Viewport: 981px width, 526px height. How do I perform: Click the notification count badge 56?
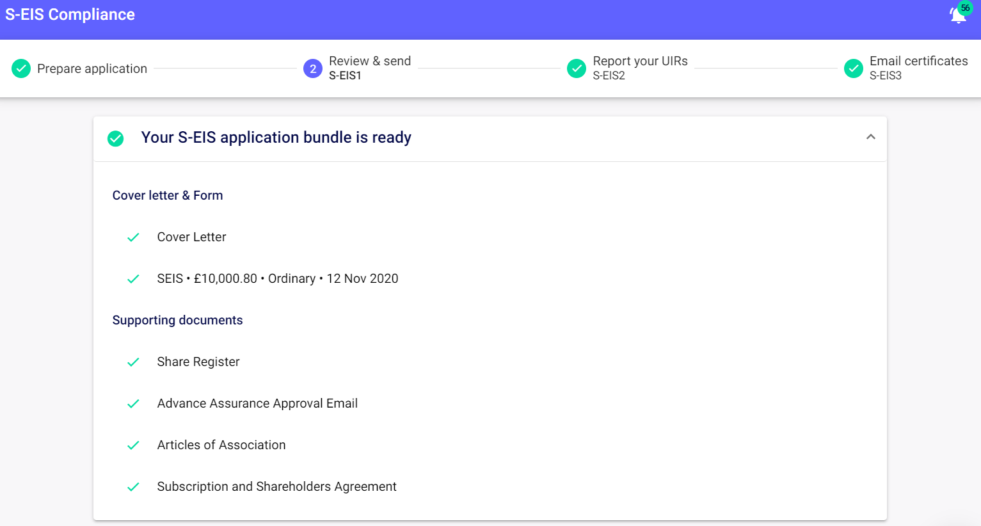[x=965, y=8]
